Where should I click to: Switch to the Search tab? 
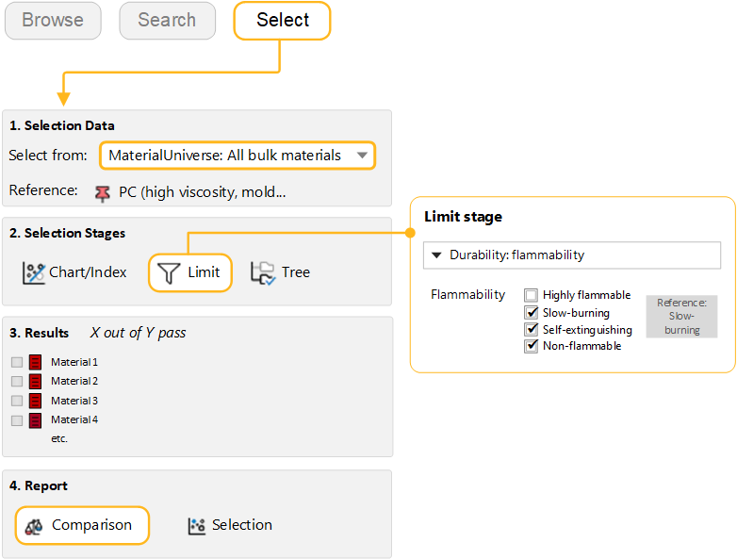click(x=167, y=21)
